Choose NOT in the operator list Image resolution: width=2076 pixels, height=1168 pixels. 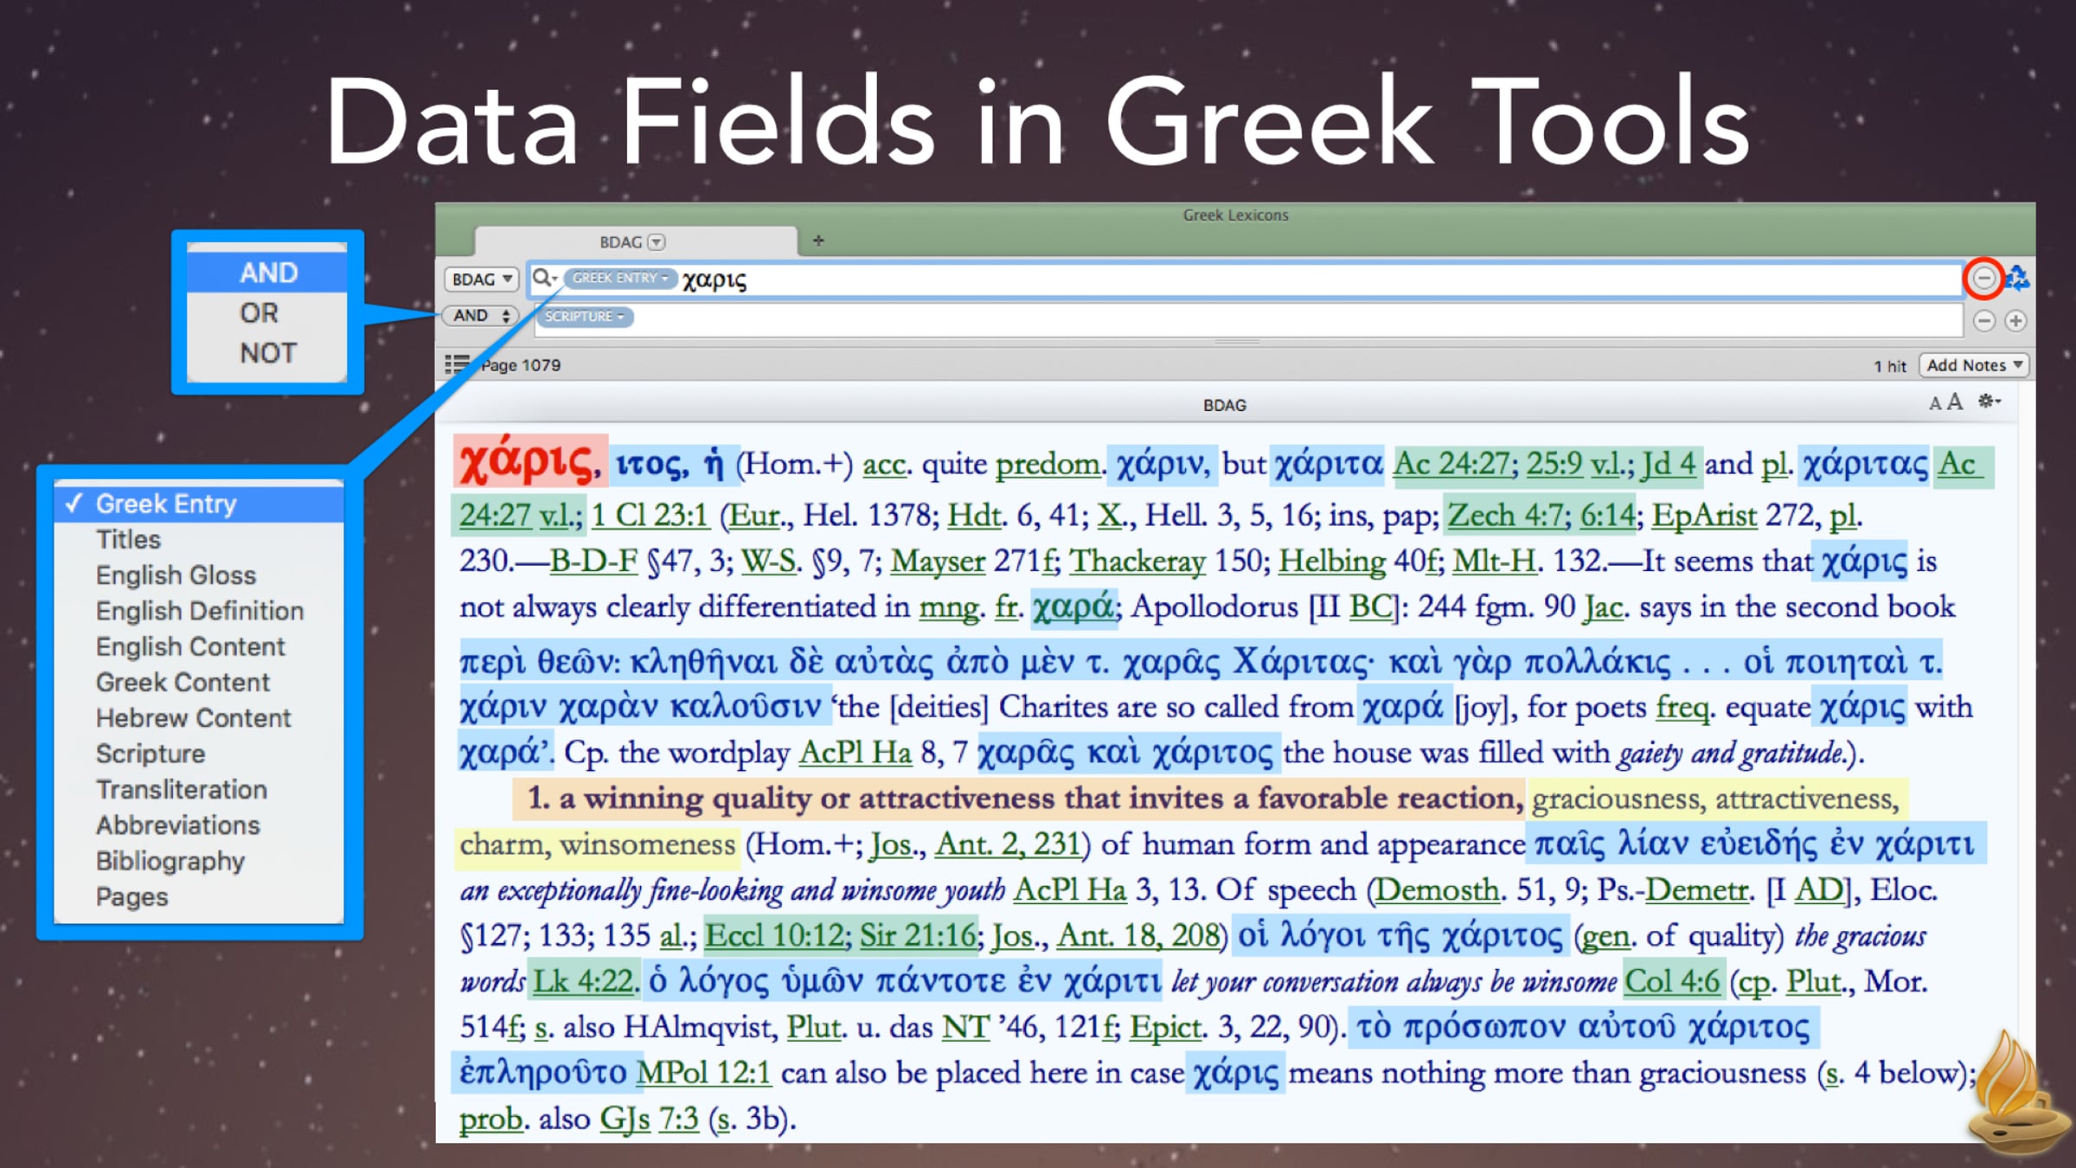click(x=267, y=353)
